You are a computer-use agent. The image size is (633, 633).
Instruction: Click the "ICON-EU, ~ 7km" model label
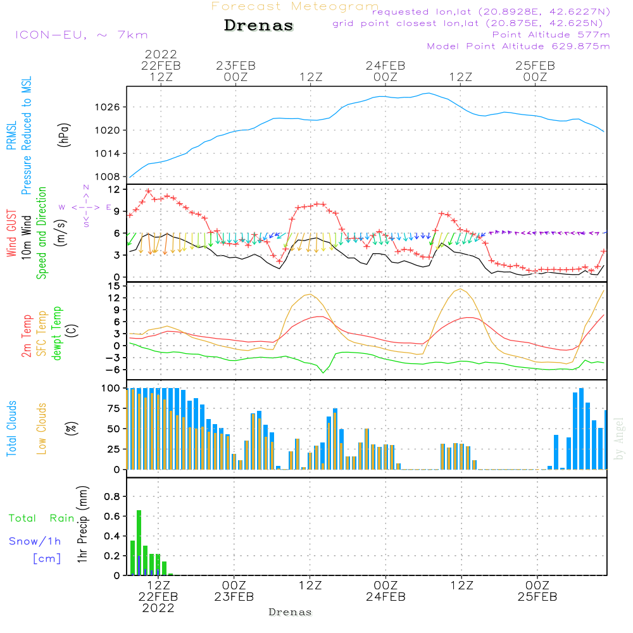coord(82,35)
